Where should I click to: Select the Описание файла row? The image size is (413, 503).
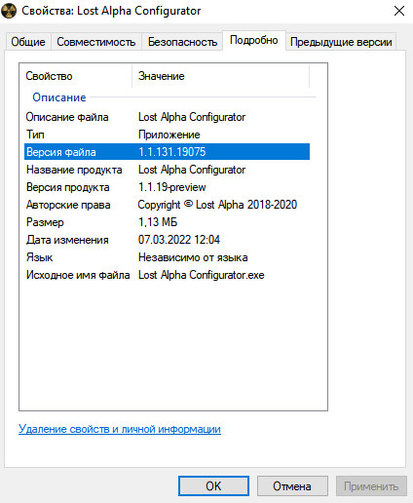pos(168,117)
